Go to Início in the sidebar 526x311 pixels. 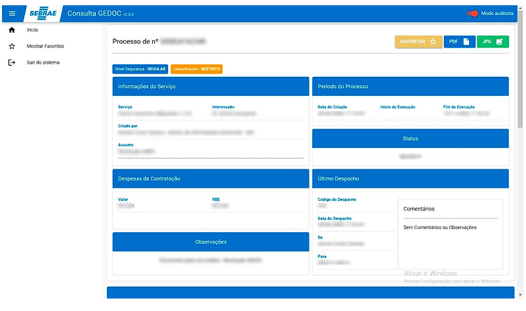[x=33, y=30]
